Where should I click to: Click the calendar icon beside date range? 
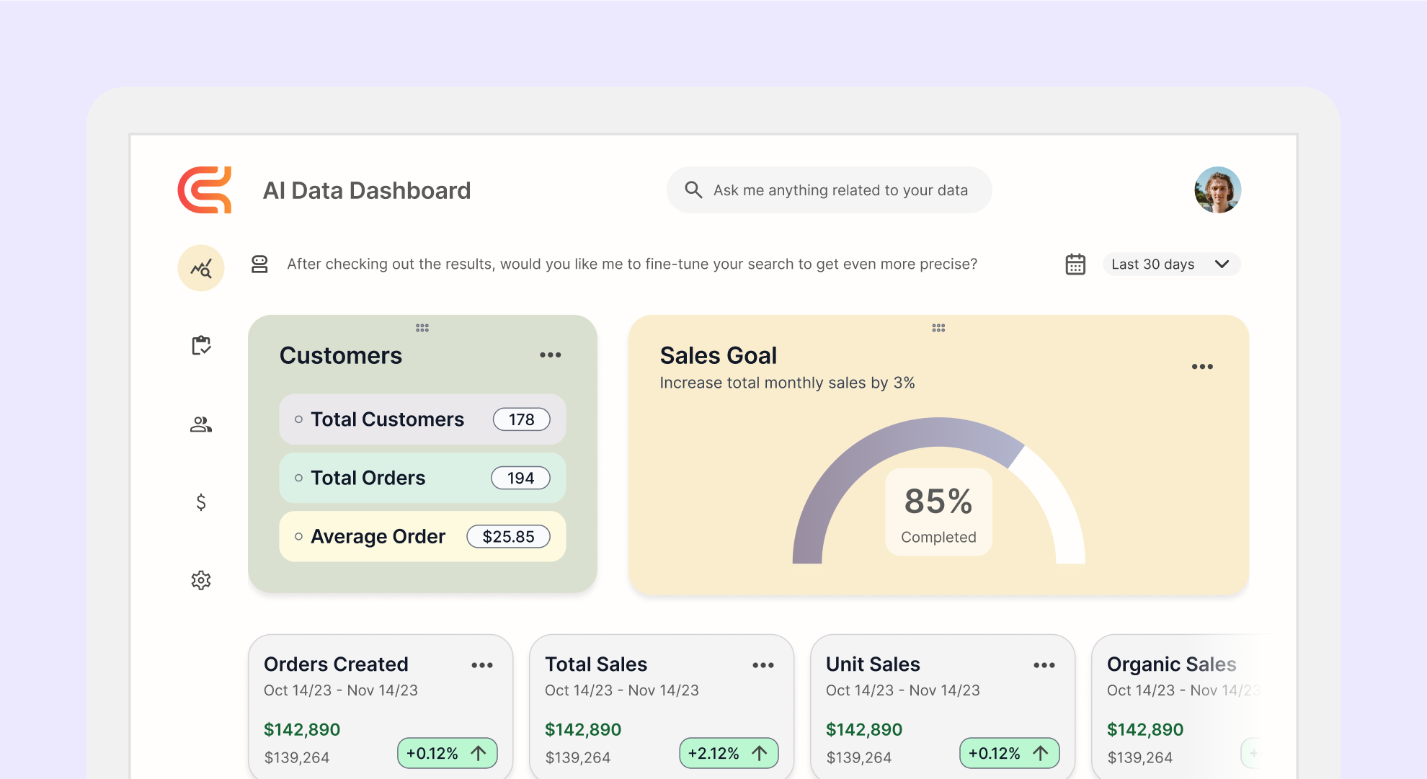(1075, 264)
